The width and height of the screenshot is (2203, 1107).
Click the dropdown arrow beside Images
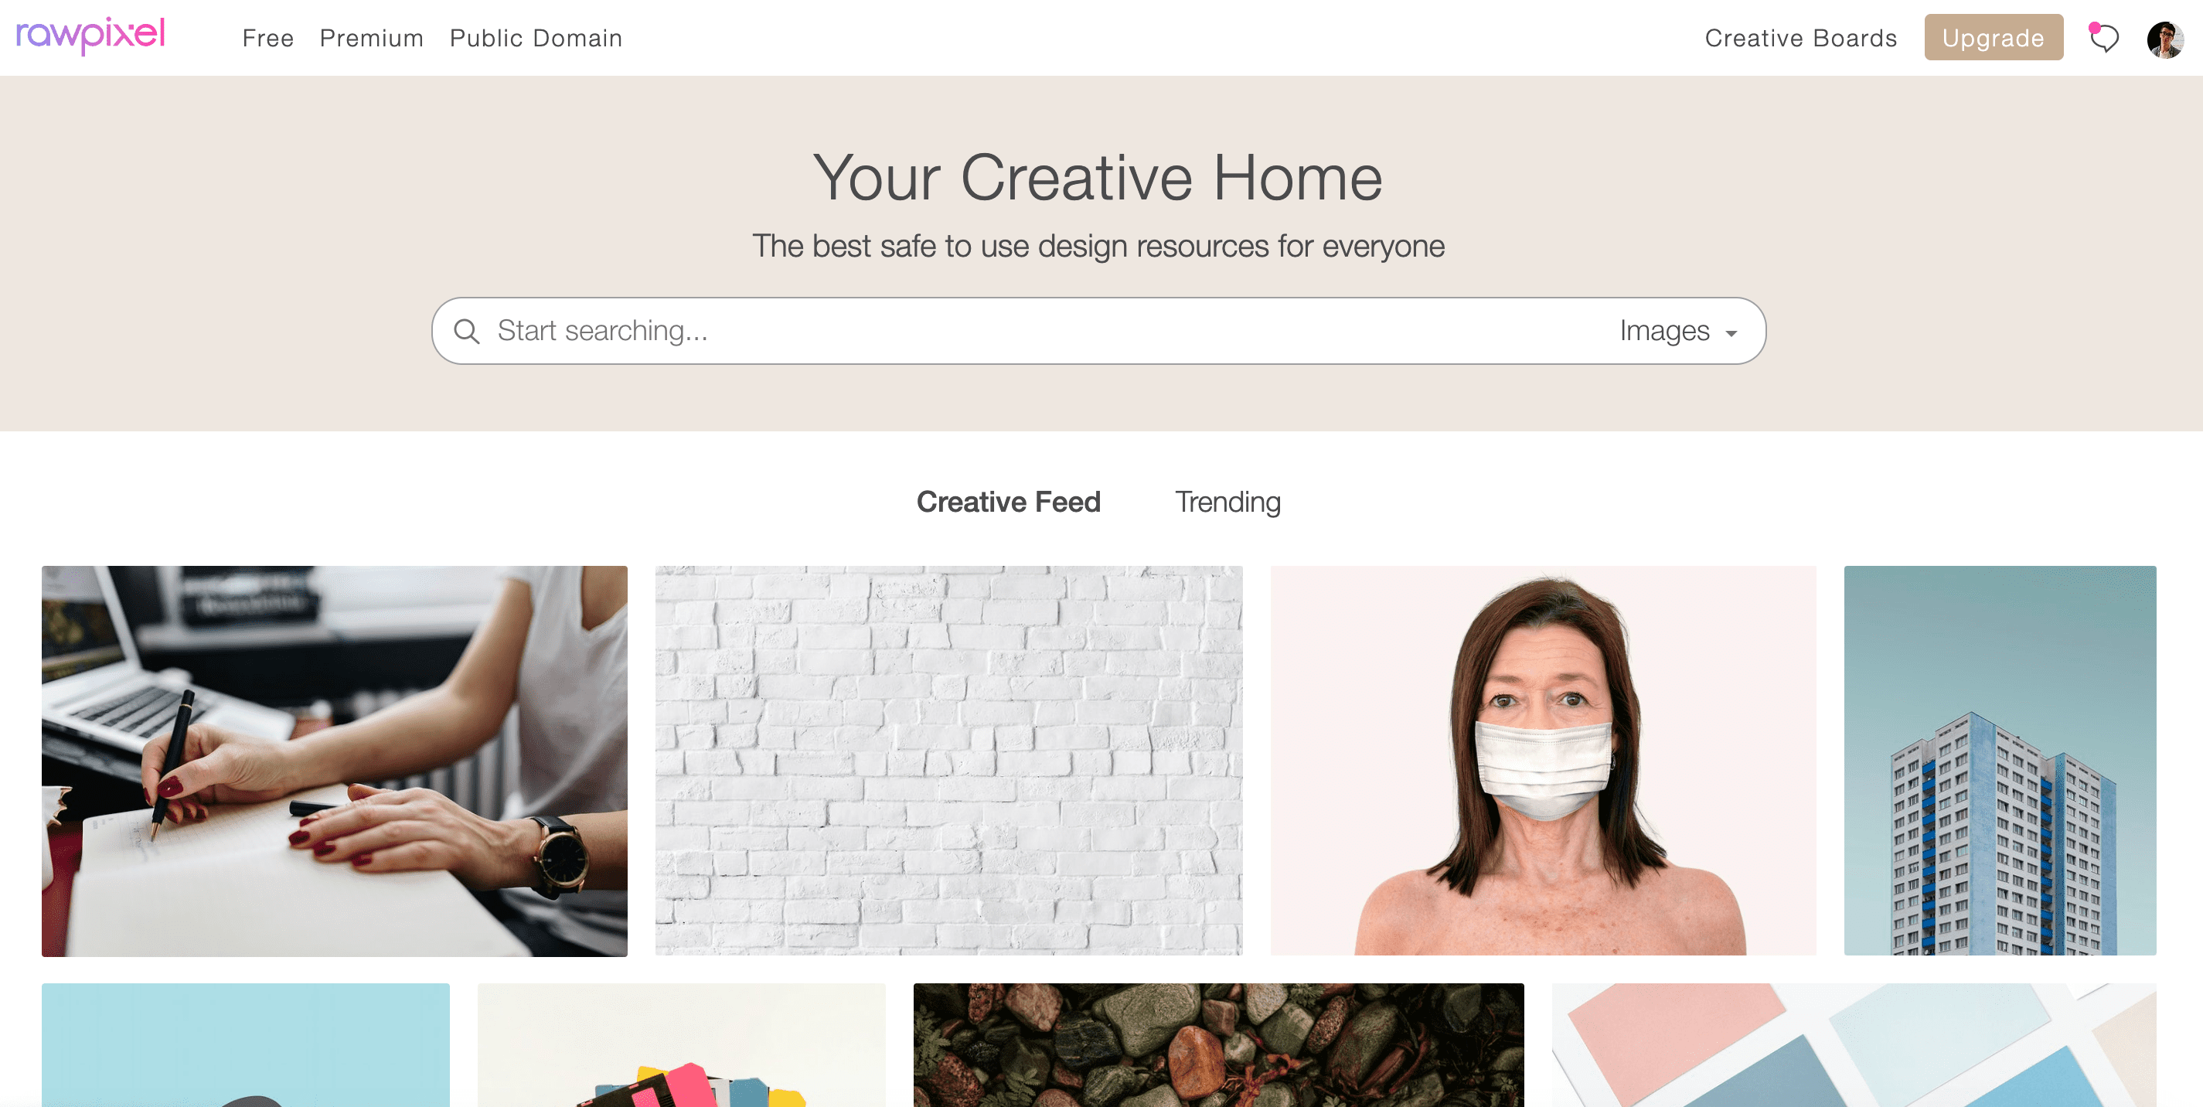pos(1731,332)
